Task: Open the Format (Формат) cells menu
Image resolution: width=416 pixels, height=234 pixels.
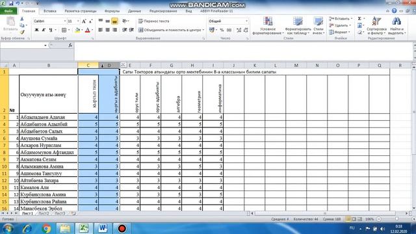Action: pyautogui.click(x=340, y=32)
